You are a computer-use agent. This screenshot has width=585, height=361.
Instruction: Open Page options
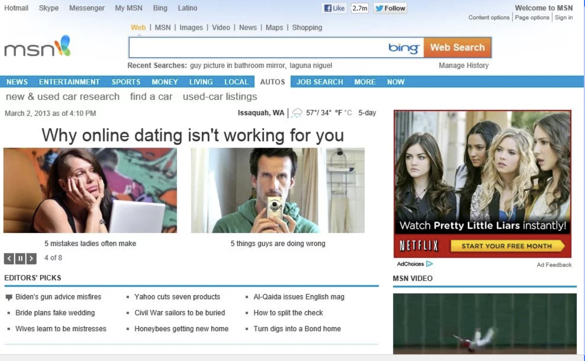[532, 17]
